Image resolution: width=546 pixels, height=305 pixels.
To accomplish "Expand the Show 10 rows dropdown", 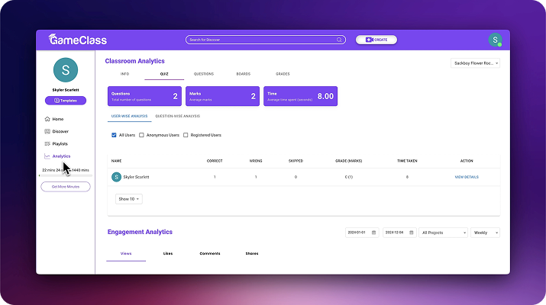I will (x=129, y=199).
